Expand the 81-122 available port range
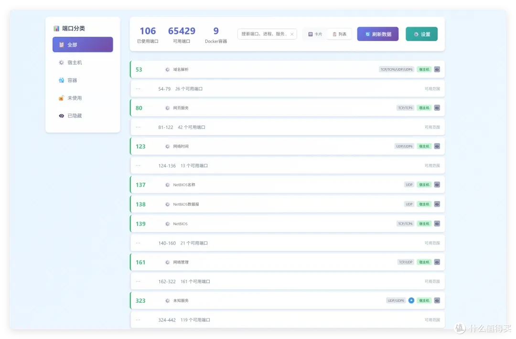 tap(288, 127)
